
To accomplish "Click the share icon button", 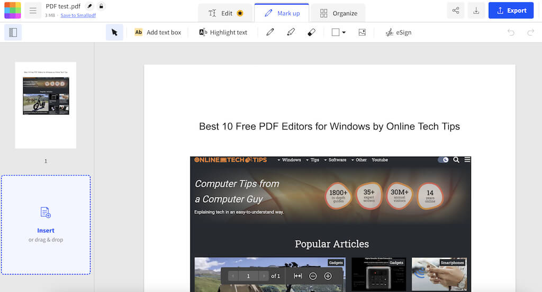I will (x=456, y=11).
